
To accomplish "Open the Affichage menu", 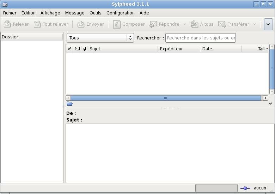I will 50,13.
